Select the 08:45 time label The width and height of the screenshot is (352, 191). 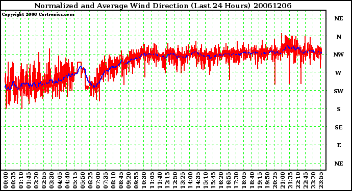(x=121, y=180)
